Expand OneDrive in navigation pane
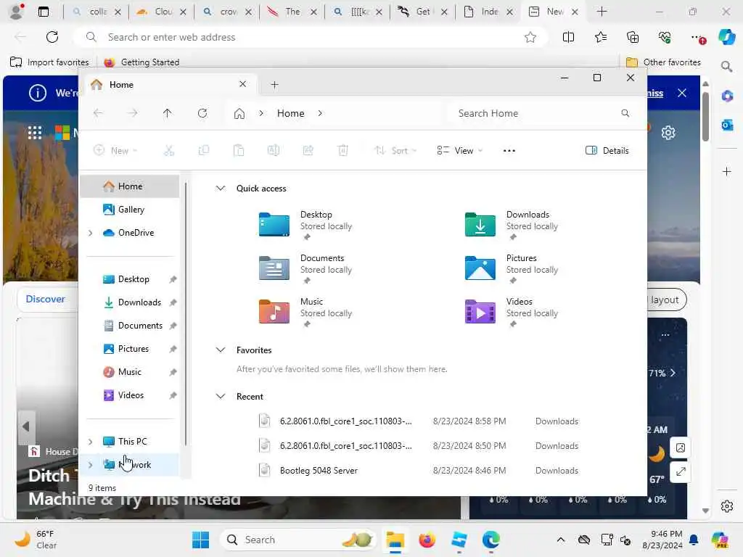The width and height of the screenshot is (743, 557). click(x=91, y=233)
